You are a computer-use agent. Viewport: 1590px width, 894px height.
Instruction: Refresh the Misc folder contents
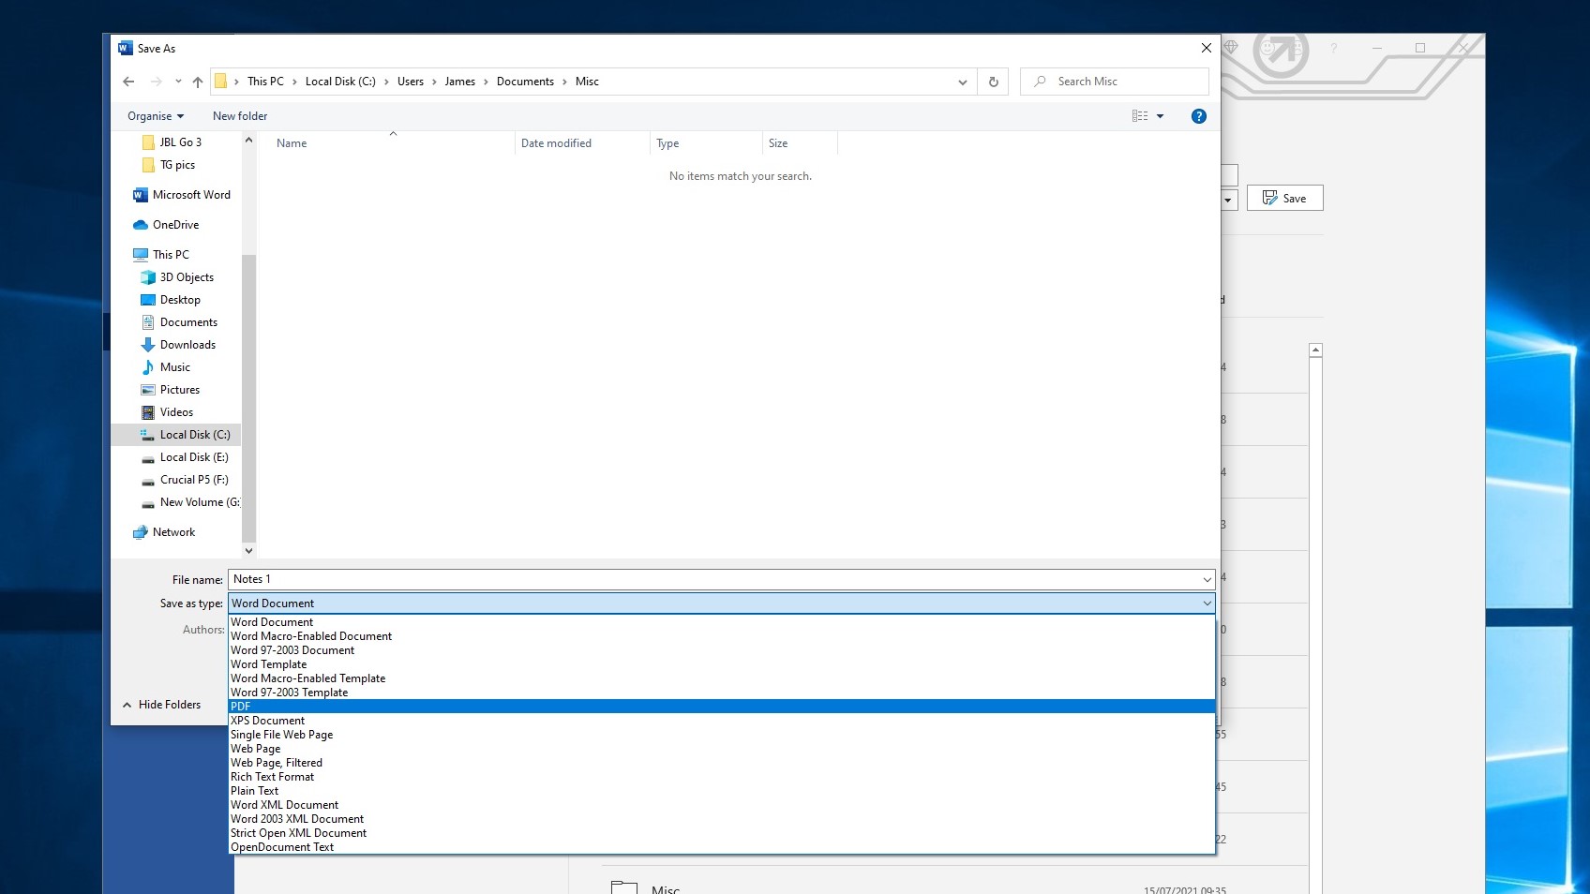993,82
